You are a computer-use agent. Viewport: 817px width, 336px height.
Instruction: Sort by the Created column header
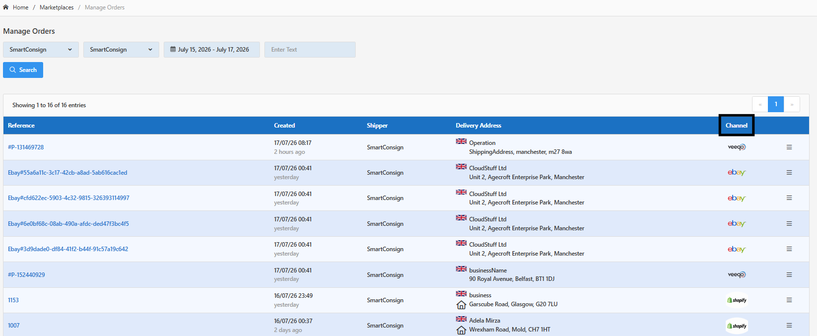point(284,126)
